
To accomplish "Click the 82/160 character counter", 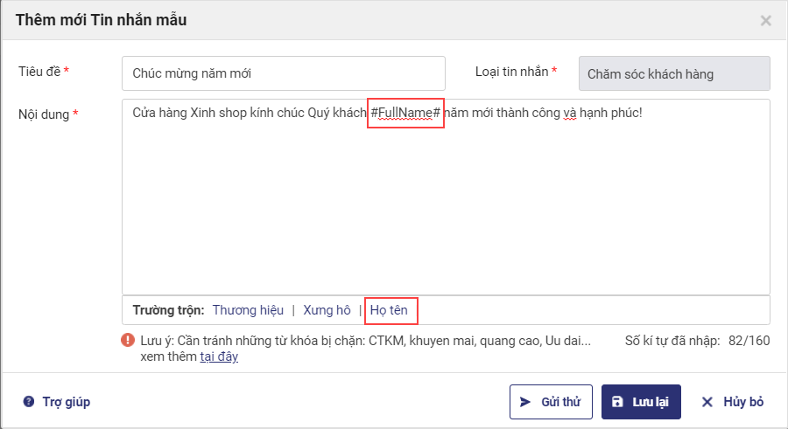I will point(750,341).
